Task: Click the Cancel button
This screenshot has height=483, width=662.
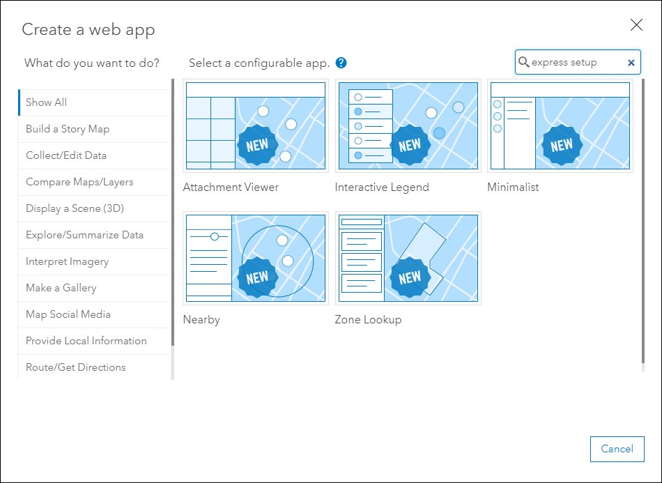Action: pyautogui.click(x=617, y=449)
